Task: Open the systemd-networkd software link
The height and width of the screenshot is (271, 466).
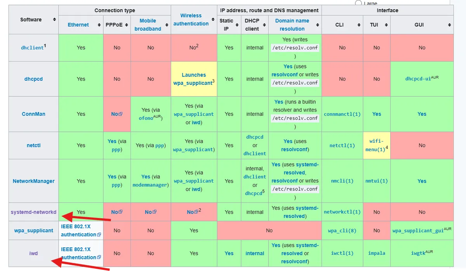Action: [x=33, y=212]
